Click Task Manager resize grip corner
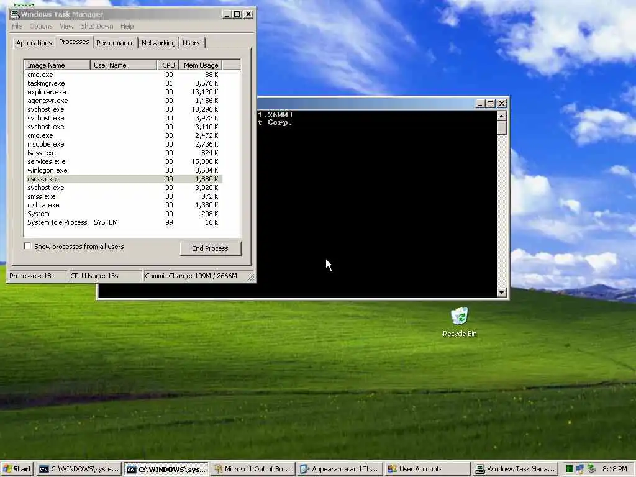 251,277
